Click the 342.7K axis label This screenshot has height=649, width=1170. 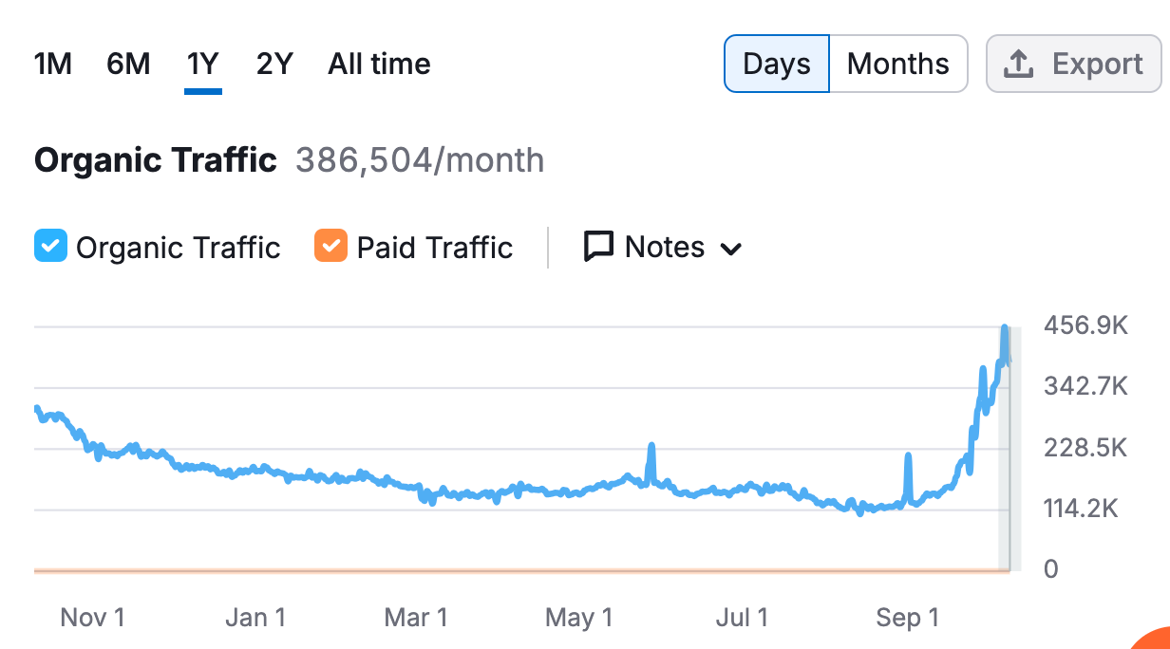tap(1085, 387)
